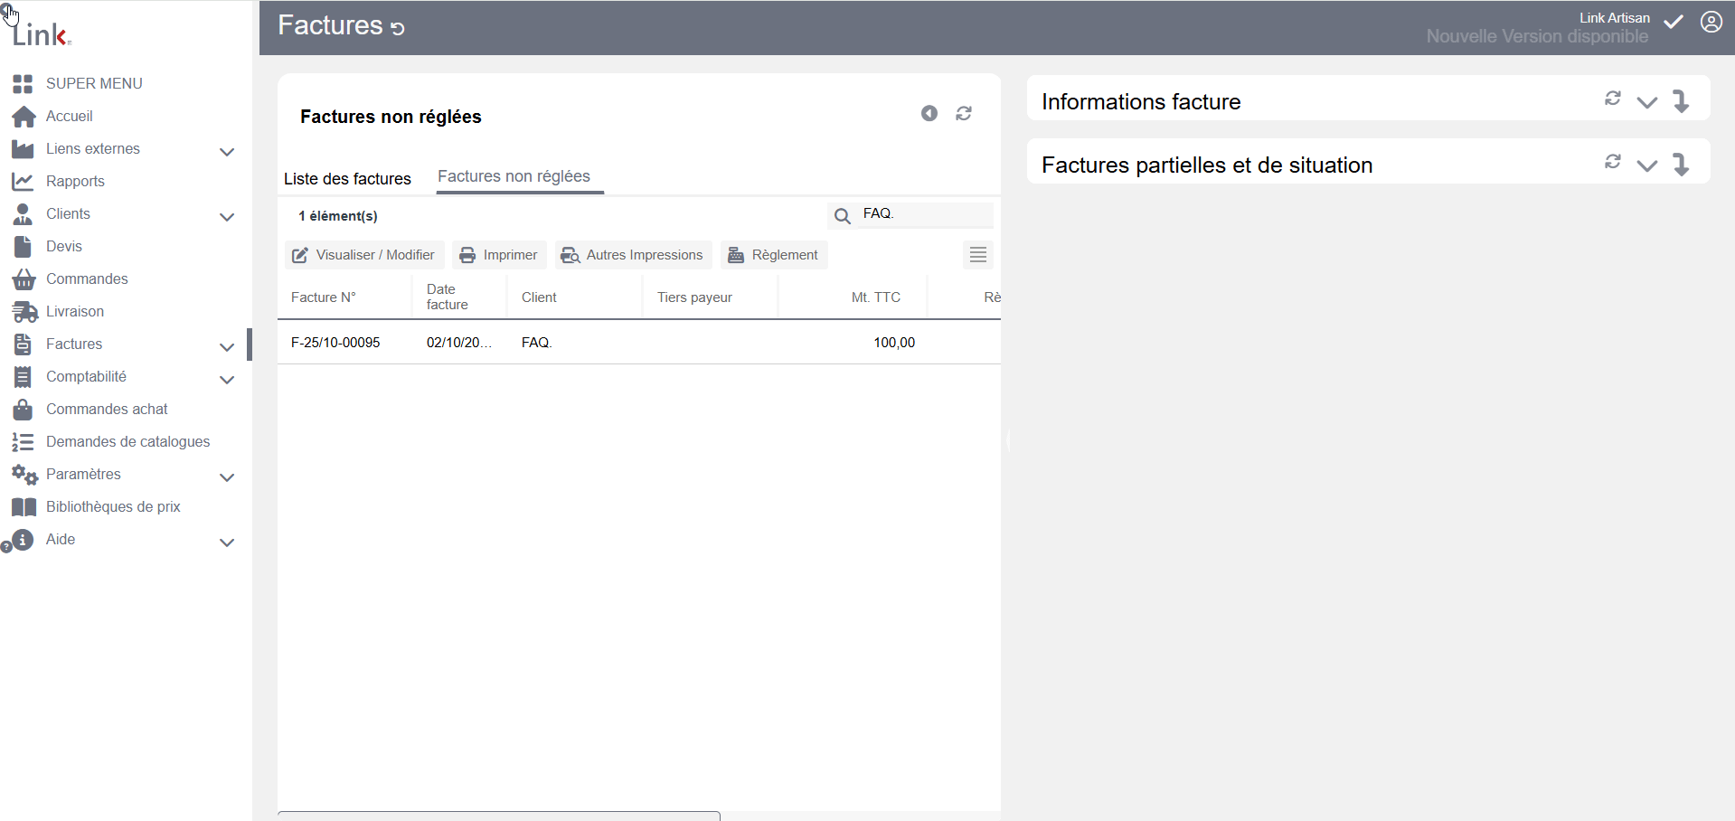
Task: Click Nouvelle Version disponible notice
Action: click(1537, 36)
